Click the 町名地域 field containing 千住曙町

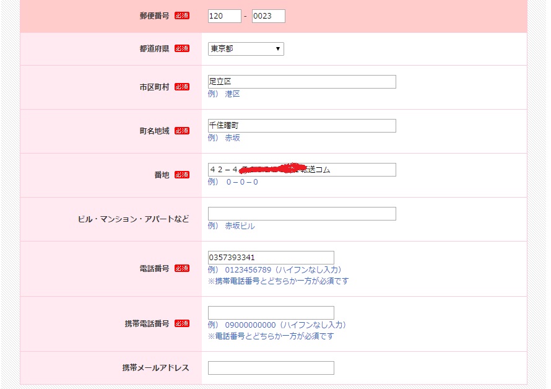[302, 126]
